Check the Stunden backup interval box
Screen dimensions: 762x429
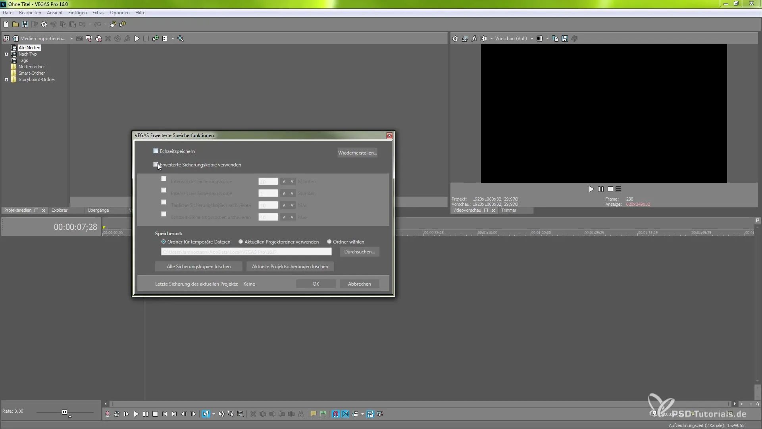(x=164, y=190)
